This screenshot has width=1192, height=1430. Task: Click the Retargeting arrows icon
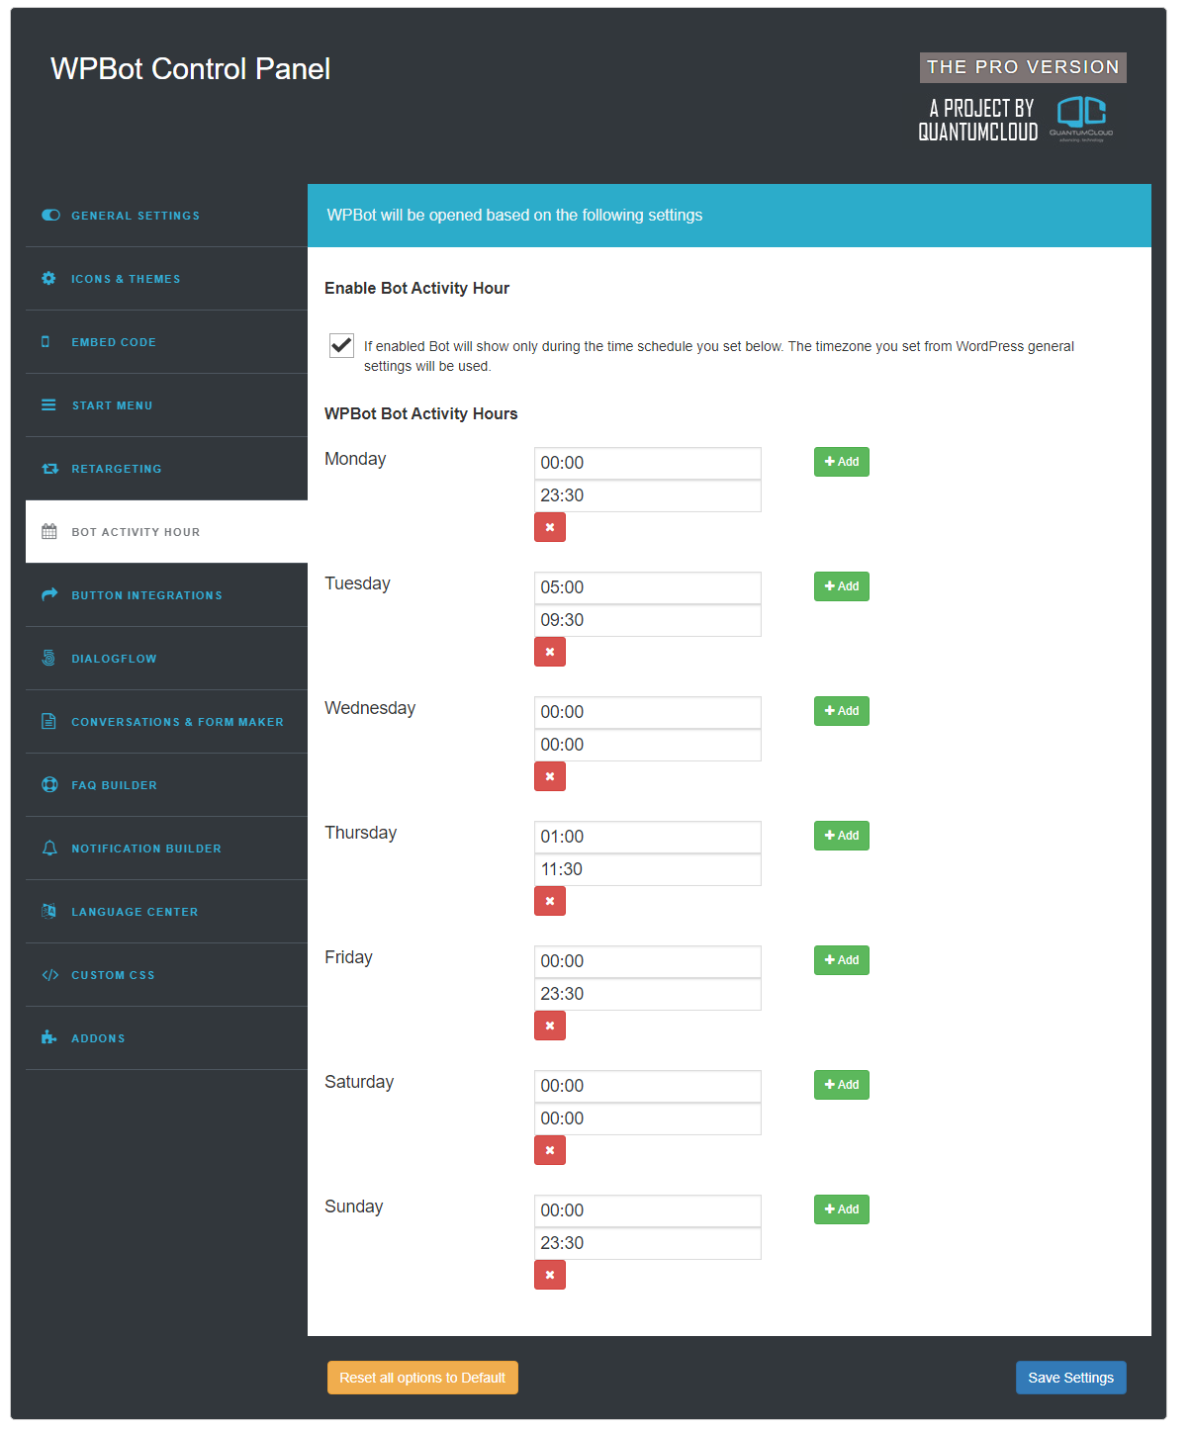[x=50, y=468]
